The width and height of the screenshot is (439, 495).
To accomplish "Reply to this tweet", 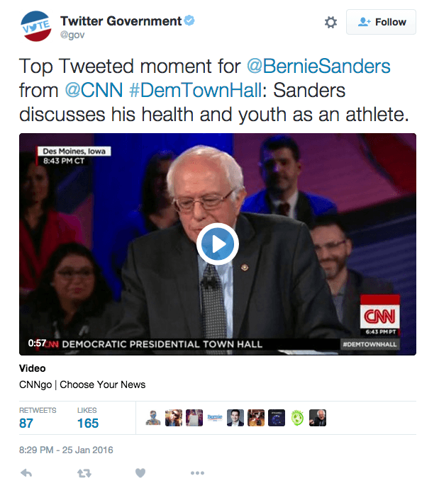I will [x=26, y=472].
